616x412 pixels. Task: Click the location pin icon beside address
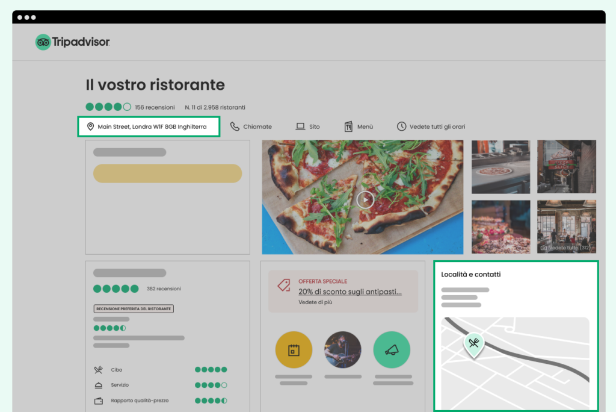90,126
